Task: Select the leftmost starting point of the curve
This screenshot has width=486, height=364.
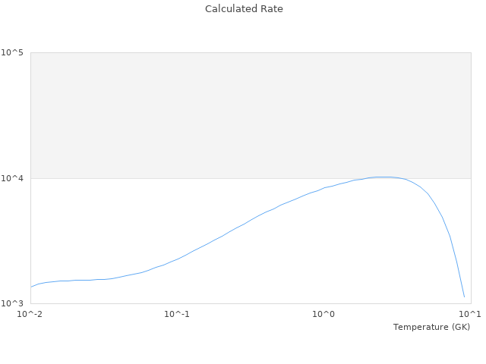Action: coord(31,287)
